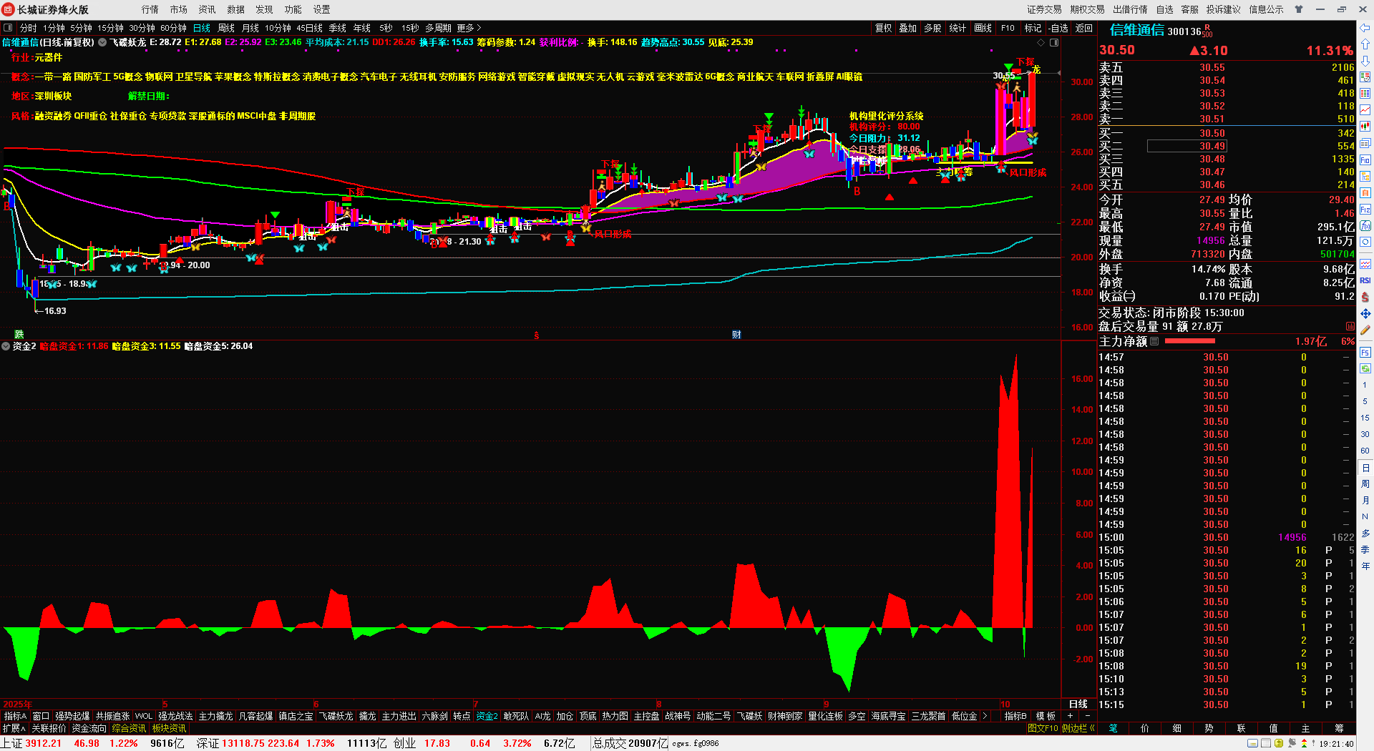1374x751 pixels.
Task: Select the 周线 weekly period
Action: [226, 28]
